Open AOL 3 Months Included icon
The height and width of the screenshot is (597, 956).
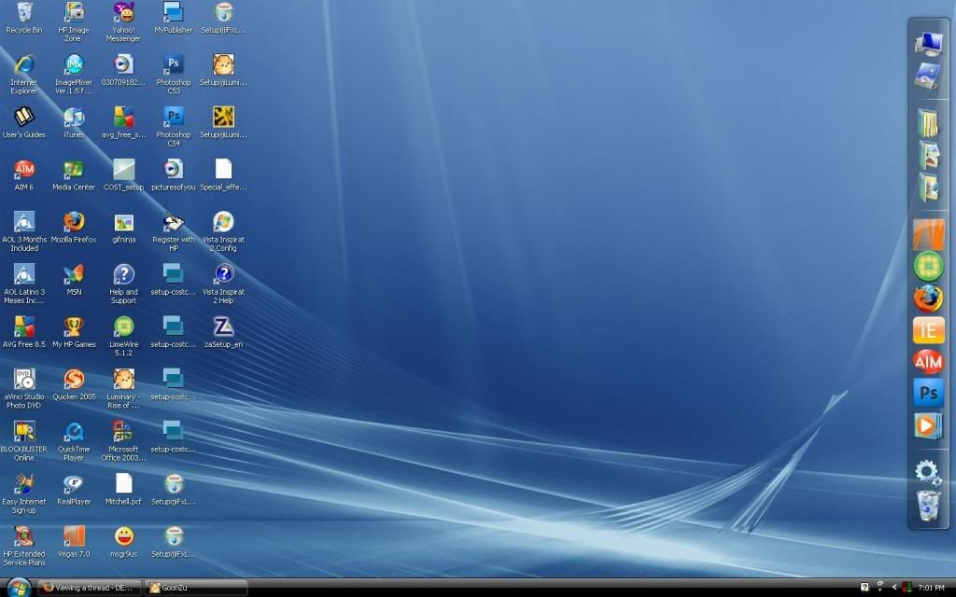click(24, 231)
